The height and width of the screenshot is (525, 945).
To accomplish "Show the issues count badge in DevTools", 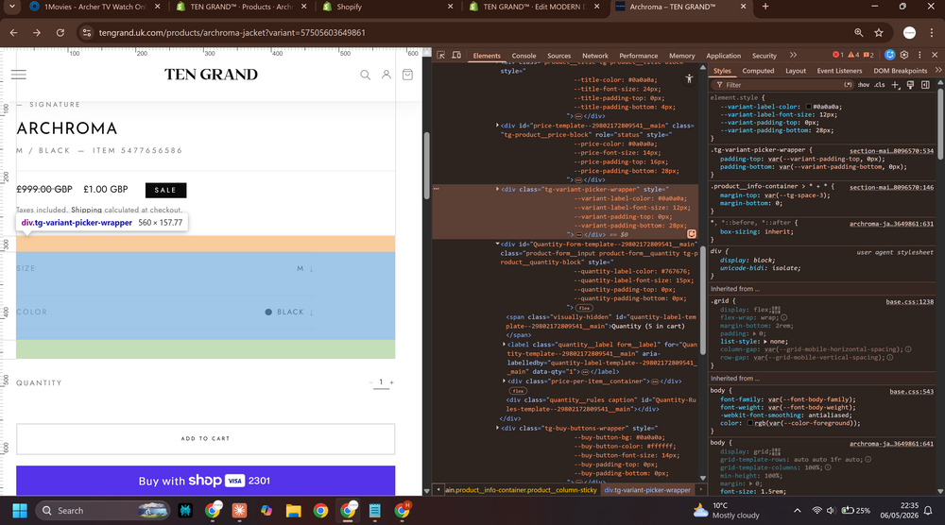I will coord(868,55).
